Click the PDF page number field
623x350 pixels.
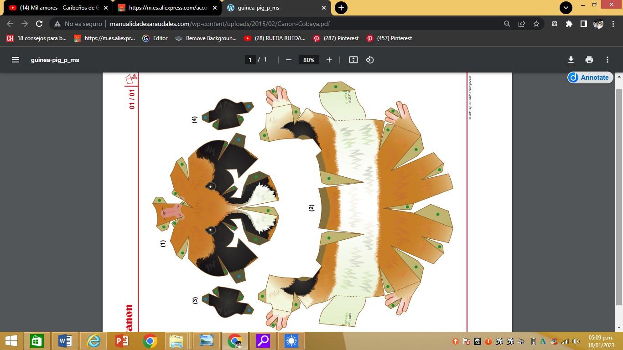250,60
